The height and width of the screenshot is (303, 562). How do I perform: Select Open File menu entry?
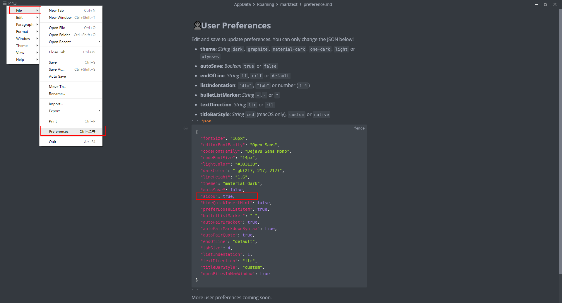click(71, 28)
